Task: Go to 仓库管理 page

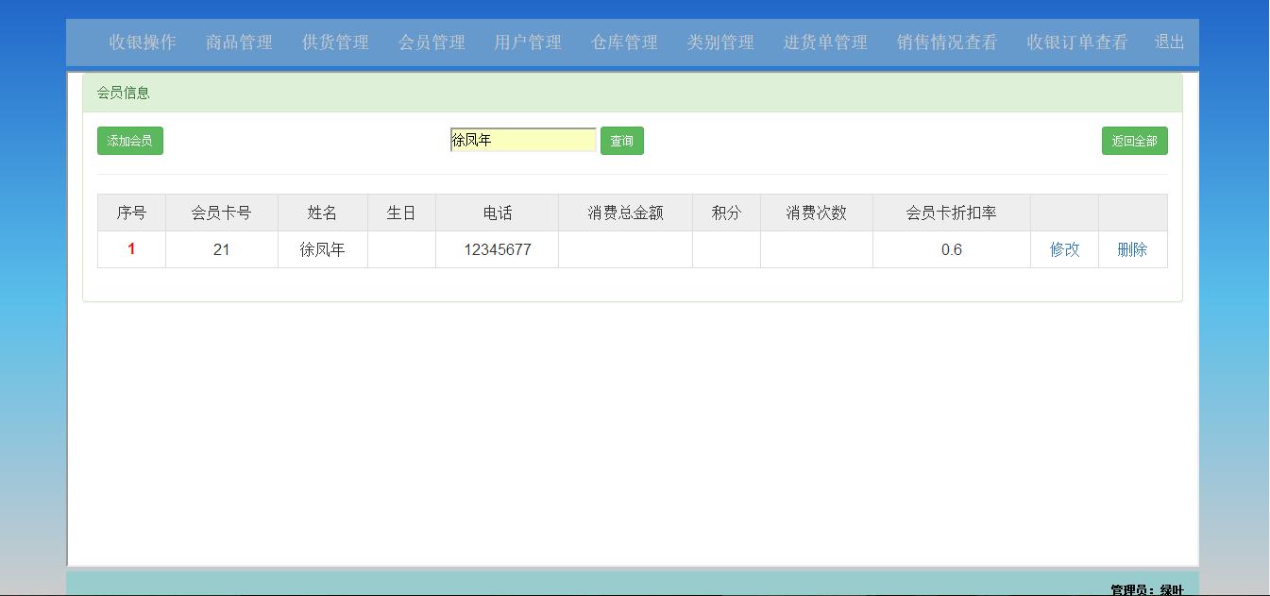Action: point(624,43)
